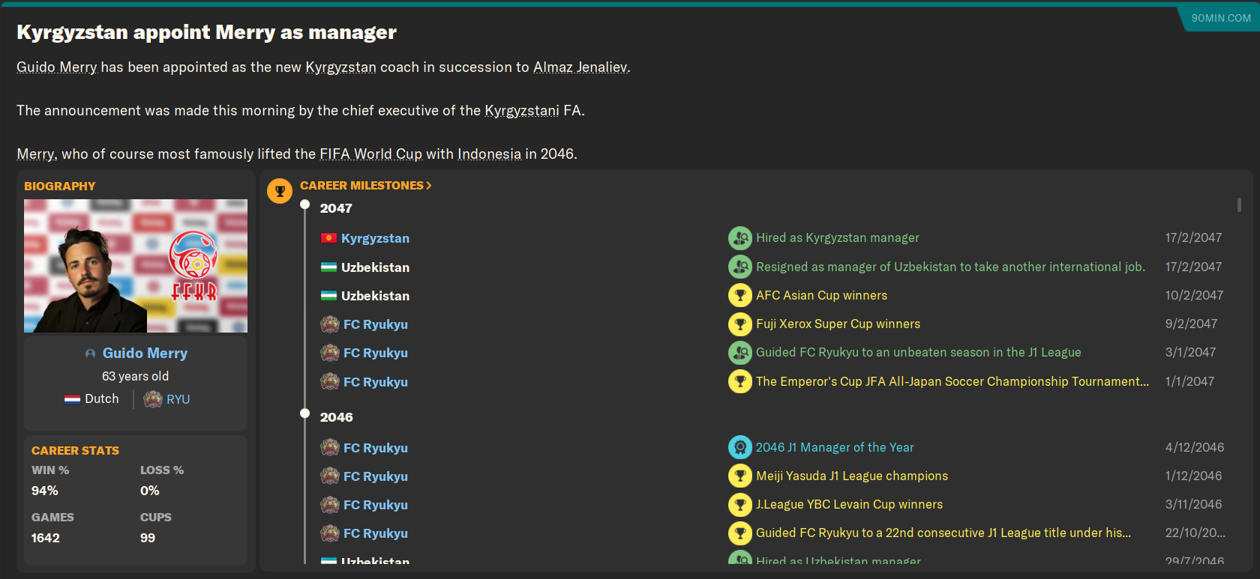Open the Almaz Jenaliev link in article
Image resolution: width=1260 pixels, height=579 pixels.
coord(580,67)
